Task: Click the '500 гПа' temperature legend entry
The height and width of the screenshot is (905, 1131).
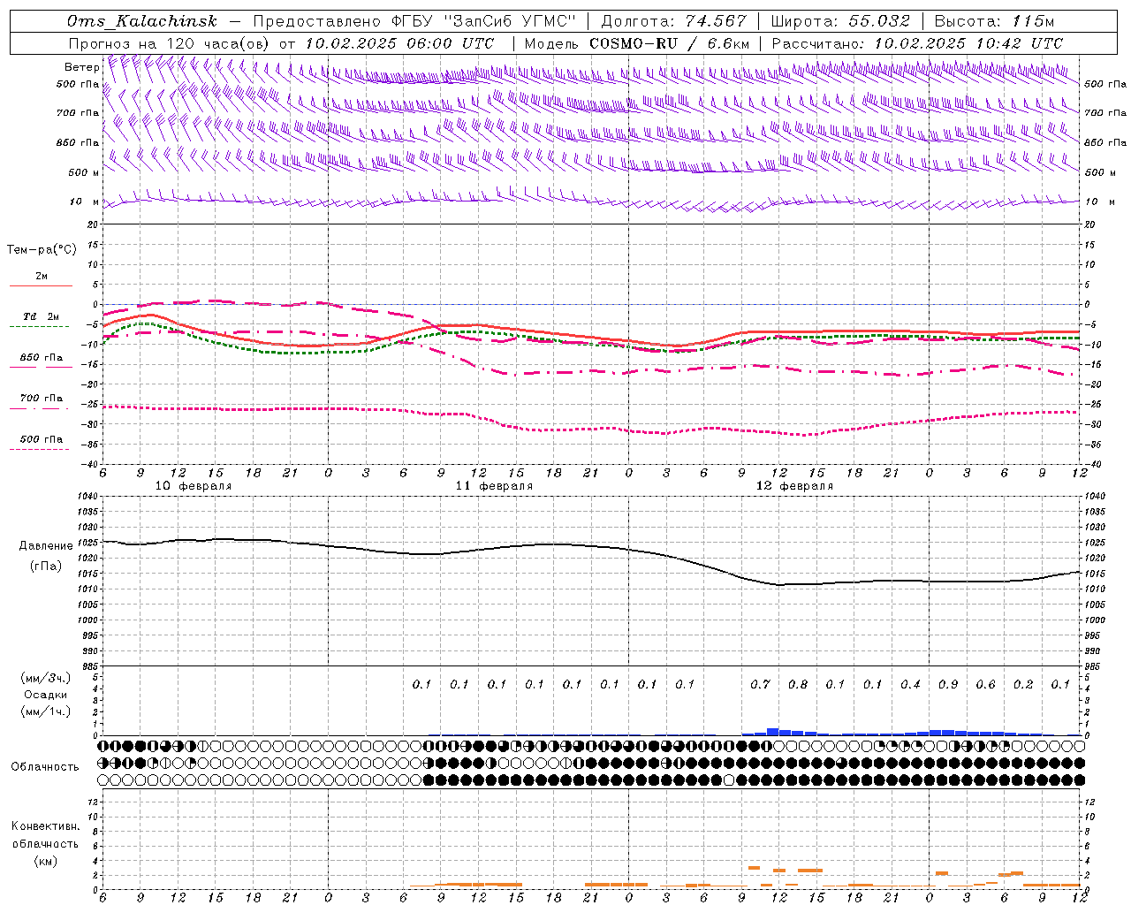Action: tap(42, 439)
